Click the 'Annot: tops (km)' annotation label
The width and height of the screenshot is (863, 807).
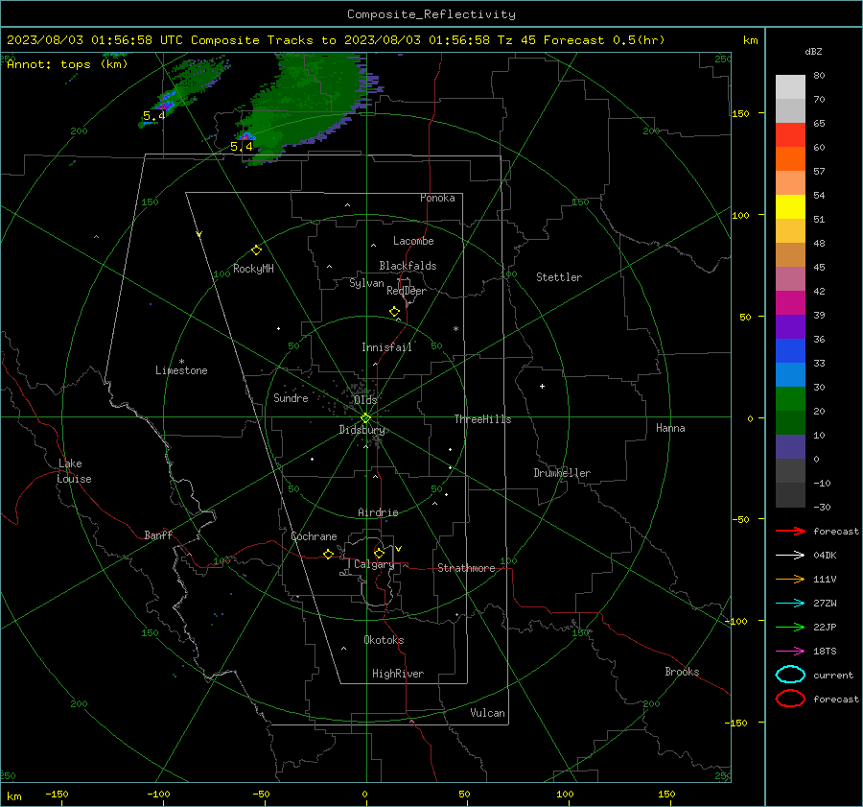[67, 64]
